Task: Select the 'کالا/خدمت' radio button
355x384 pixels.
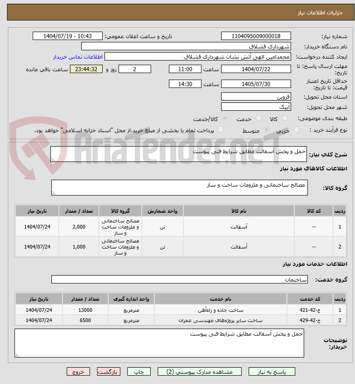Action: coord(225,118)
